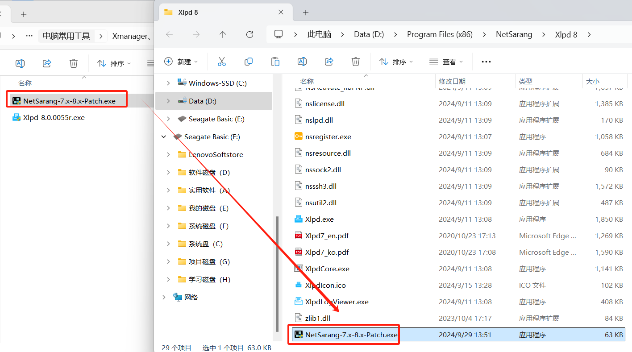This screenshot has height=352, width=632.
Task: Expand the Windows-SSD (C:) tree node
Action: click(x=168, y=83)
